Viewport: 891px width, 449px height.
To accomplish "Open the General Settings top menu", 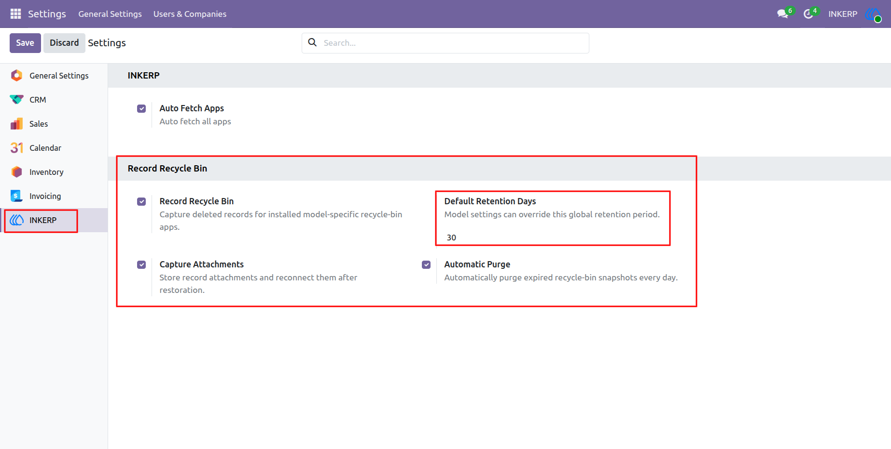I will [110, 14].
